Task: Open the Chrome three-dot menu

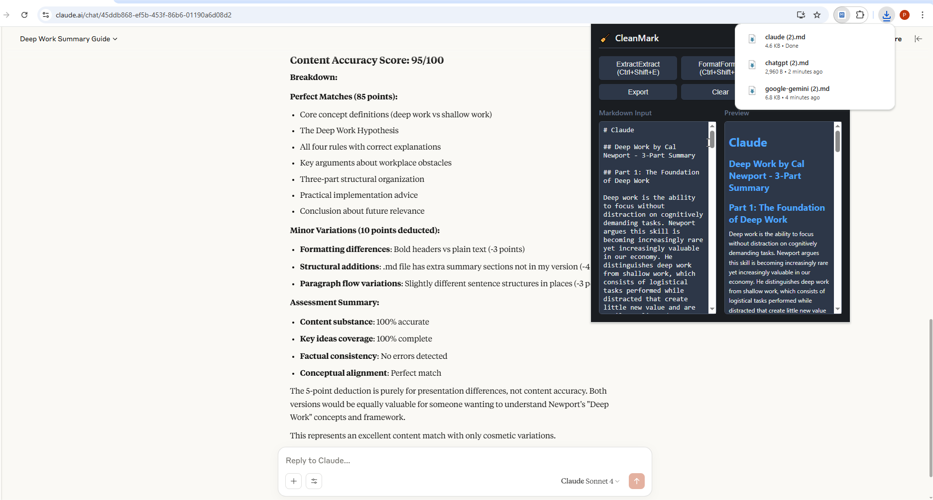Action: point(923,15)
